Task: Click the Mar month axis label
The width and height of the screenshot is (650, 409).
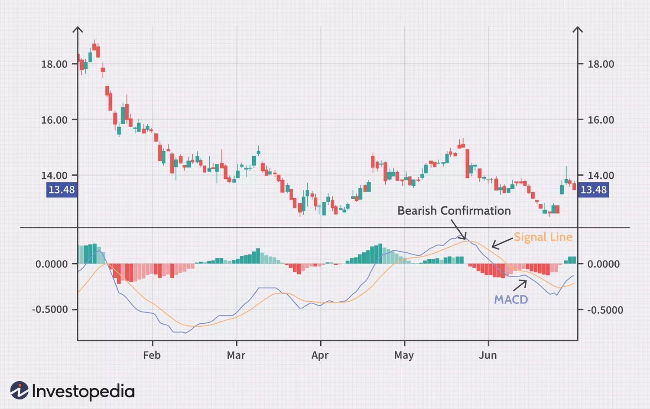Action: pyautogui.click(x=236, y=355)
